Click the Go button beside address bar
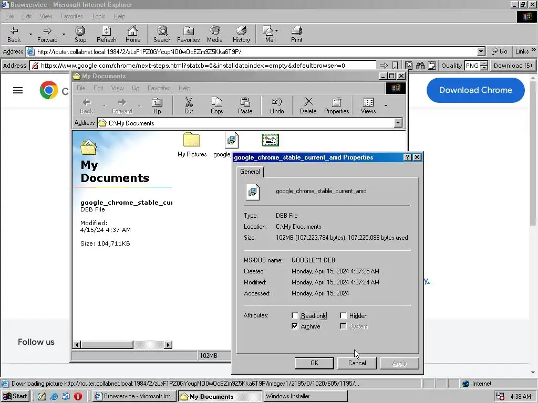Screen dimensions: 538x403 coord(500,51)
